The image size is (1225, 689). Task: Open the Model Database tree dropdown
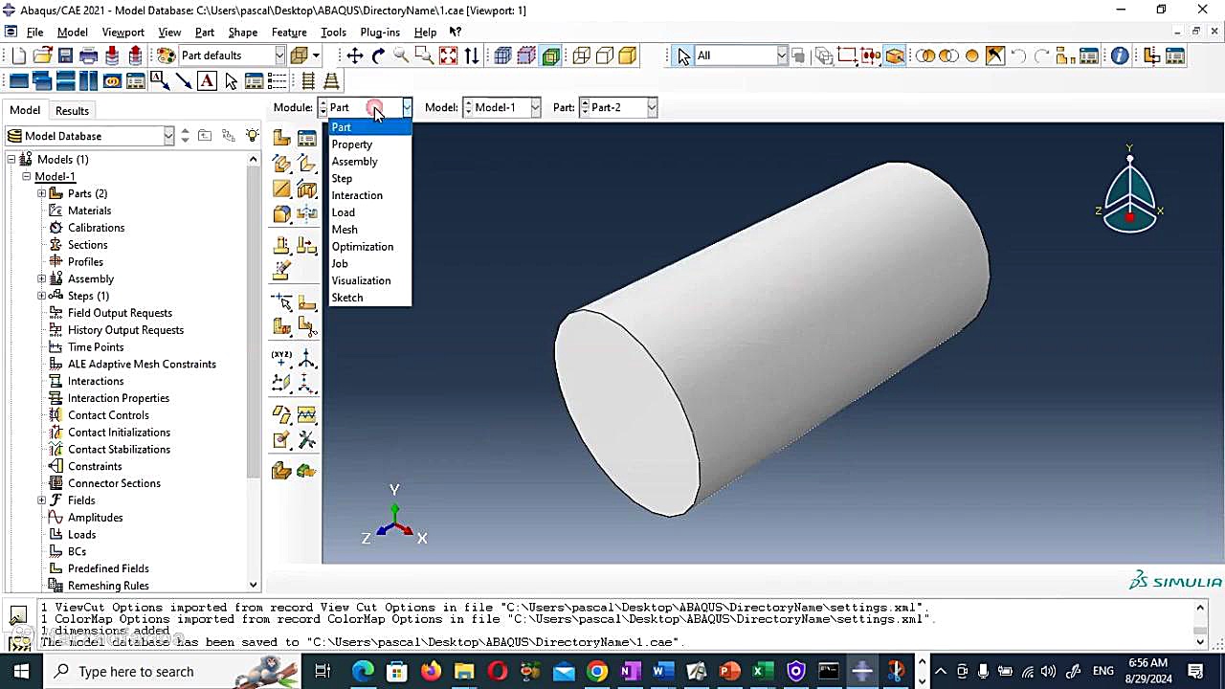tap(168, 136)
